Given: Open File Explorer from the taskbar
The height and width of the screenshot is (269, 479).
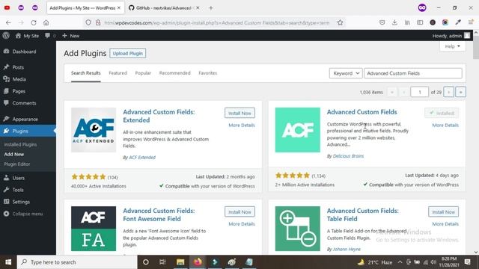Looking at the screenshot, I should click(x=180, y=262).
